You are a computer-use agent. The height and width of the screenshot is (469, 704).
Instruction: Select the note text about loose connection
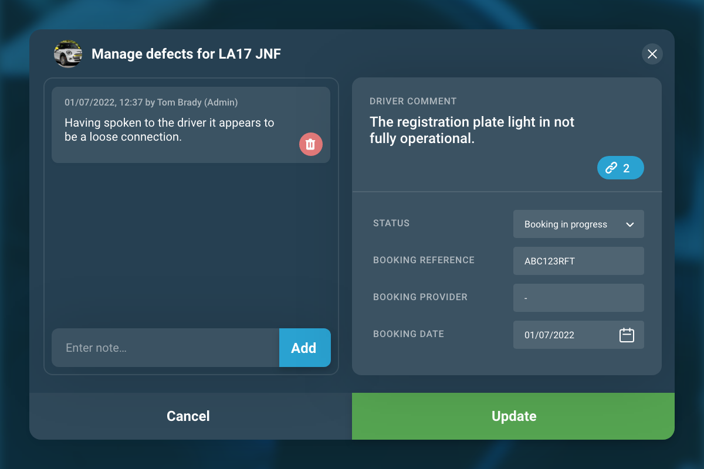tap(169, 130)
